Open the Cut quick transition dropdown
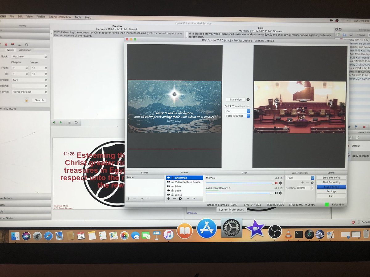Viewport: 370px width, 277px height. 237,111
